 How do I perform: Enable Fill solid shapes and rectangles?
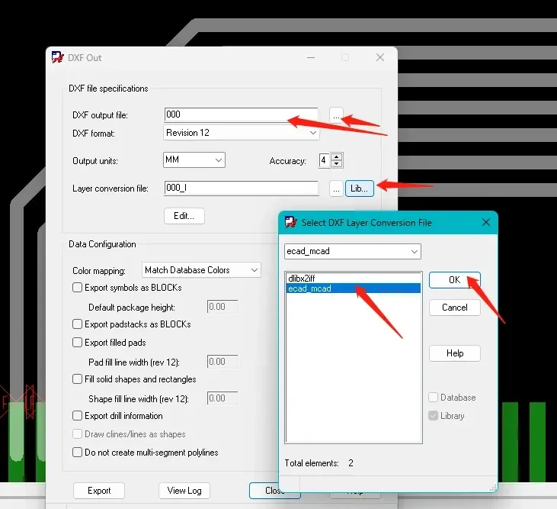point(78,379)
